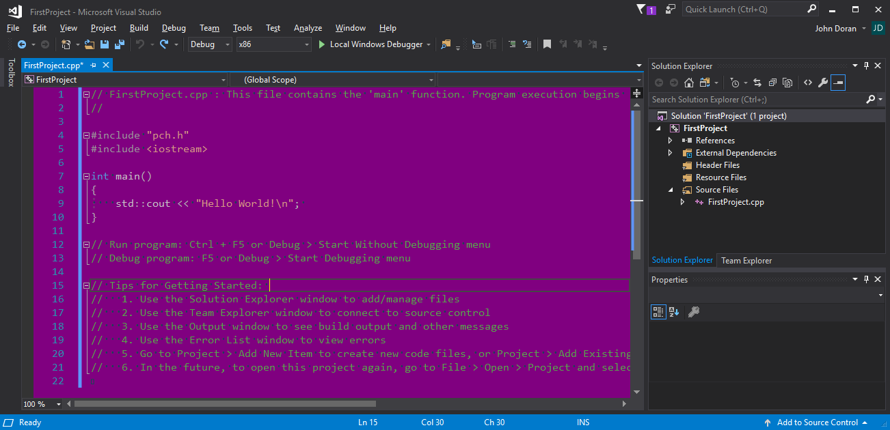Click the editor split-window handle
The width and height of the screenshot is (890, 430).
coord(636,93)
